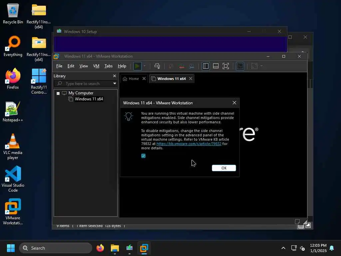Open the Snapshot Manager icon
Screen dimensions: 341x256
(x=191, y=66)
